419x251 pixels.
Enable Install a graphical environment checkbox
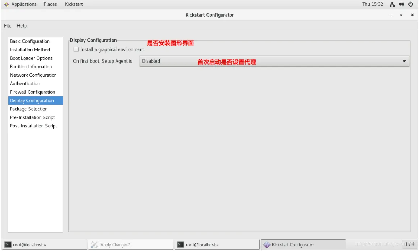coord(76,50)
